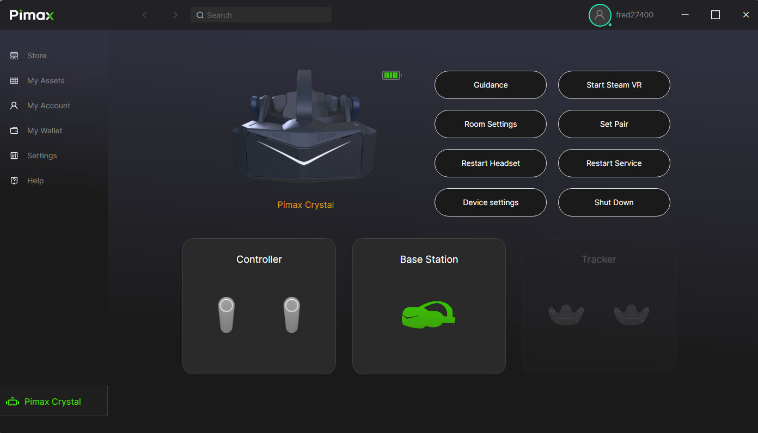758x433 pixels.
Task: Click the Controller card title
Action: [259, 259]
